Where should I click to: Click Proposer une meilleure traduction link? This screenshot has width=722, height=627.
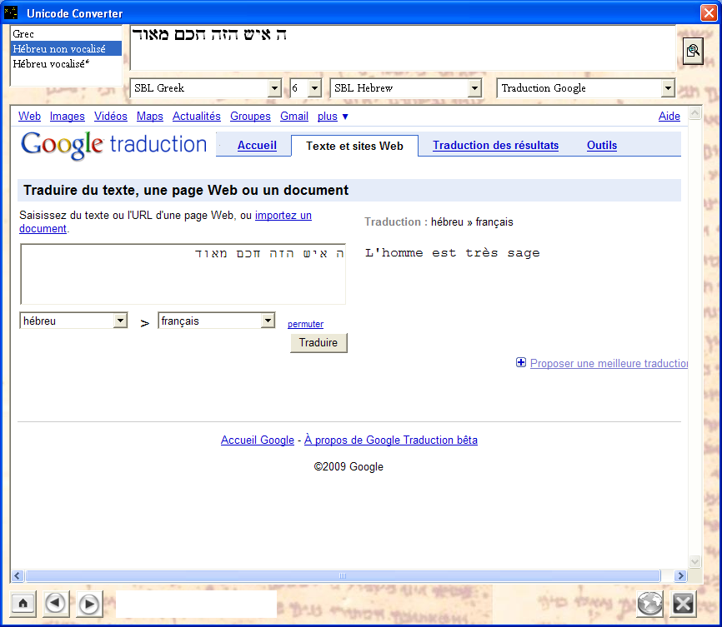coord(609,363)
